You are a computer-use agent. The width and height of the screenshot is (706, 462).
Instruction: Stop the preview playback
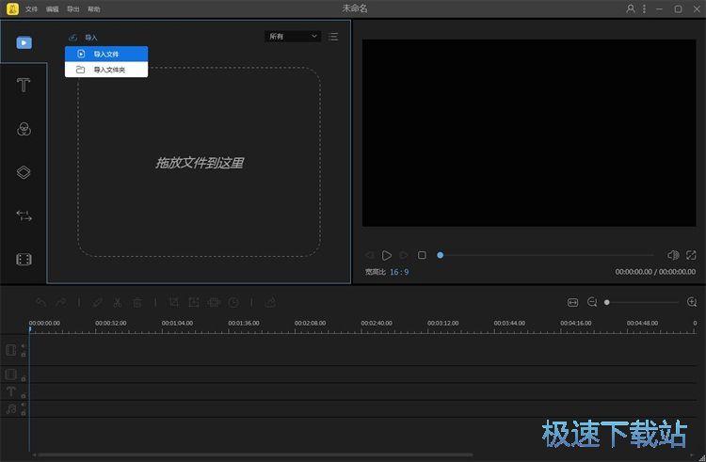(x=422, y=255)
